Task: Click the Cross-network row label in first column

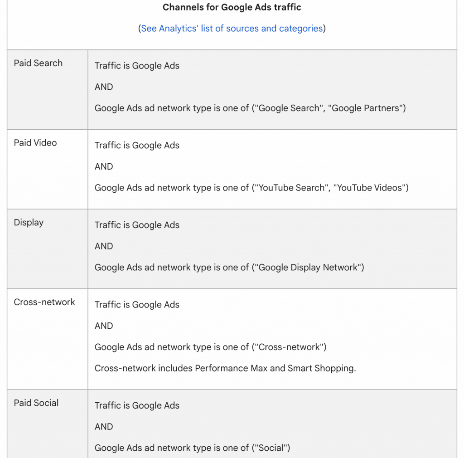Action: click(x=44, y=302)
